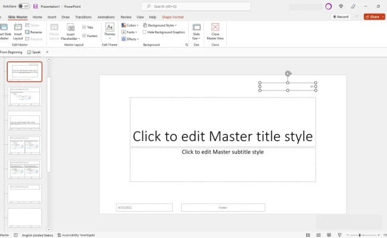Expand Background Styles dropdown

click(x=160, y=25)
